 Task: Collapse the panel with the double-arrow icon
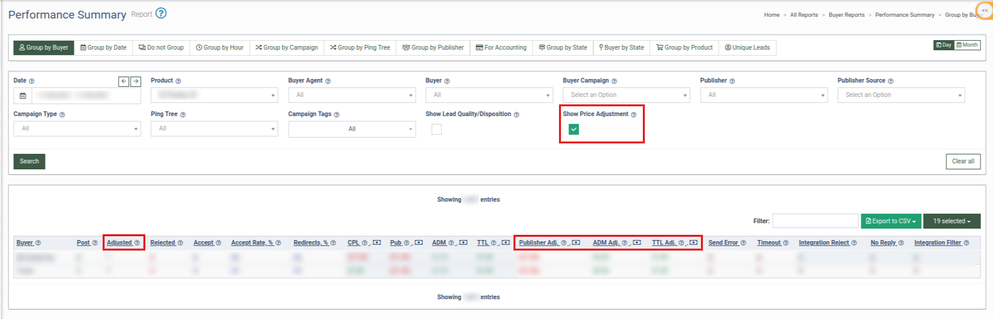coord(985,11)
